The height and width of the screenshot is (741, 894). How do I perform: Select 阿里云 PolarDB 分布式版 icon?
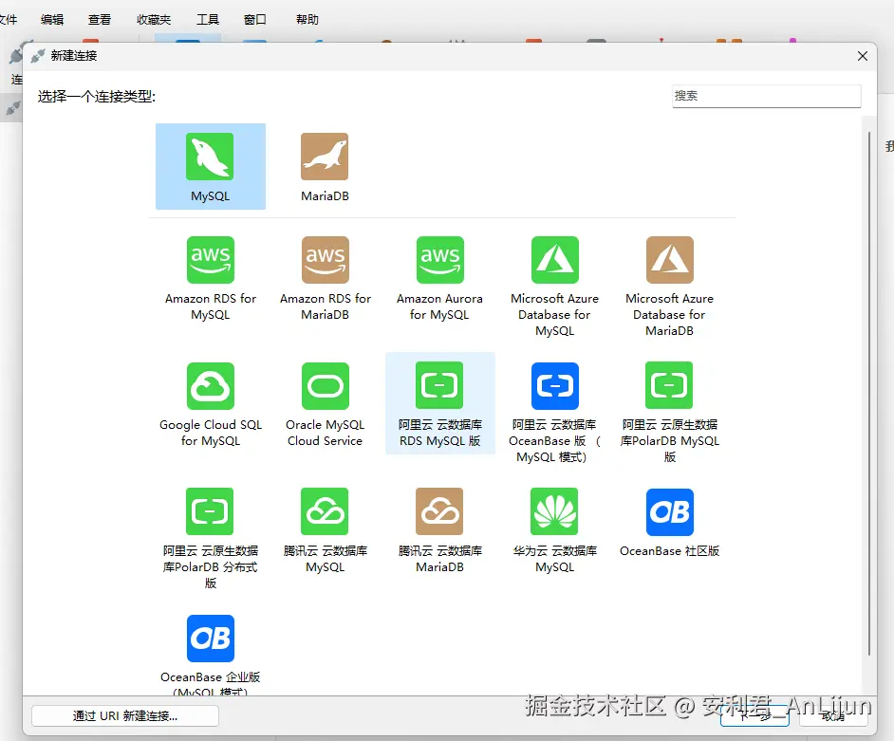click(x=210, y=511)
